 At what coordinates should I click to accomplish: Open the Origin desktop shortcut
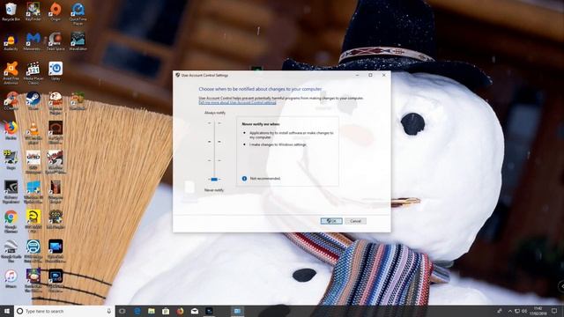pyautogui.click(x=56, y=11)
